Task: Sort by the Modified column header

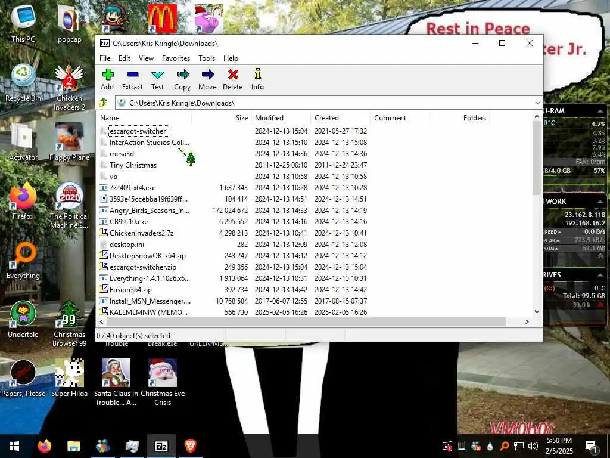Action: coord(281,118)
